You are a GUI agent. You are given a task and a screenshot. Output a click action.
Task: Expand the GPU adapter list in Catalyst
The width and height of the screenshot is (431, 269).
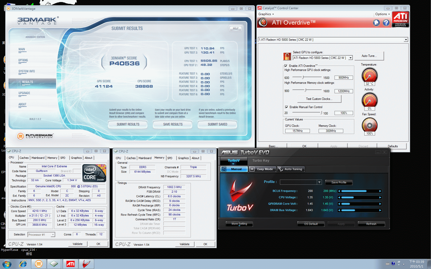(406, 40)
